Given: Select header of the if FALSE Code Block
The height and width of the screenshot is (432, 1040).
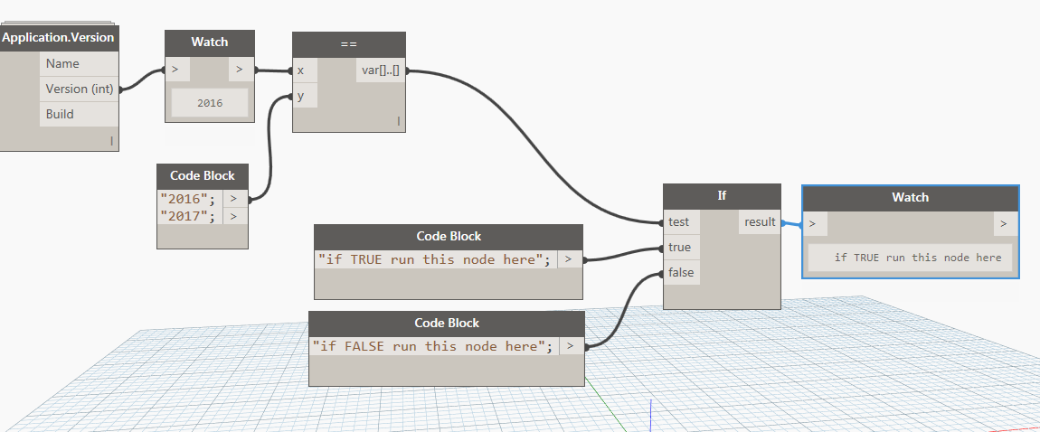Looking at the screenshot, I should pyautogui.click(x=447, y=324).
